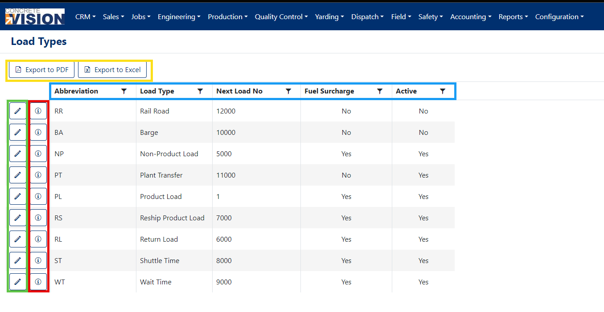Filter the Abbreviation column
Screen dimensions: 604x312
pos(124,91)
